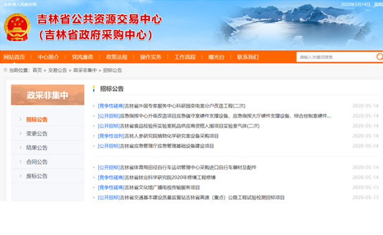Viewport: 383px width, 235px height.
Task: Open 联系我们 menu item
Action: [247, 57]
